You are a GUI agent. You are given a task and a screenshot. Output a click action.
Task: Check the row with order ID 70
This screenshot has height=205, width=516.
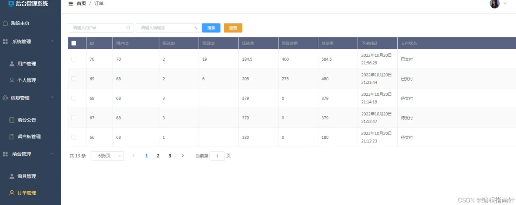pyautogui.click(x=74, y=59)
